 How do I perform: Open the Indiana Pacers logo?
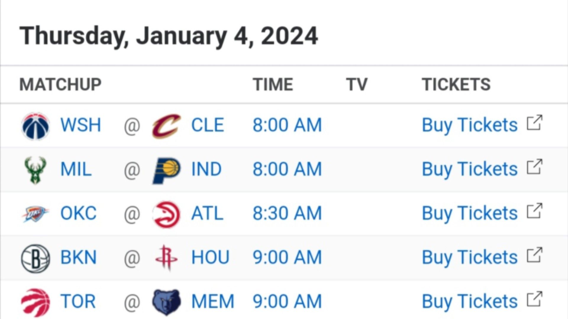(166, 170)
